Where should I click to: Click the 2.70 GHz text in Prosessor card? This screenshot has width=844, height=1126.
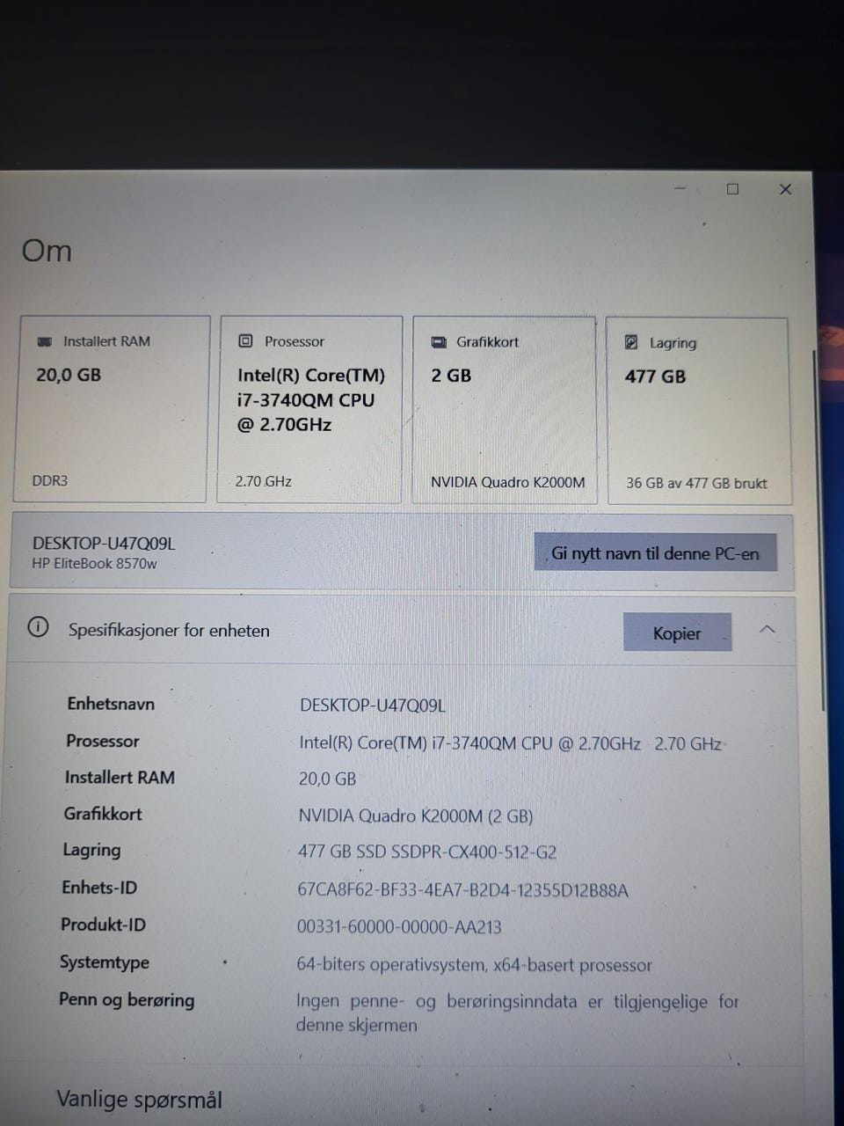point(264,481)
